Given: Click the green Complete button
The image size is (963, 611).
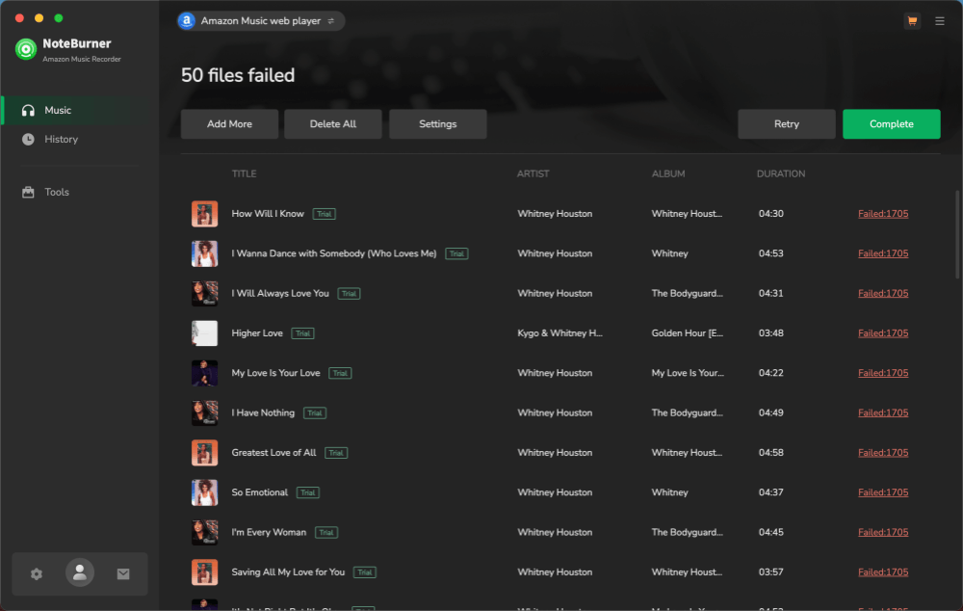Looking at the screenshot, I should click(891, 123).
